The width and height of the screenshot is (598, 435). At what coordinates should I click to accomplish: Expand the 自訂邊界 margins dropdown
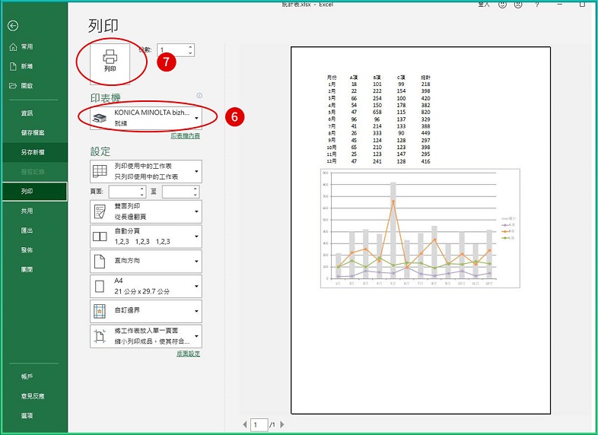[x=146, y=311]
